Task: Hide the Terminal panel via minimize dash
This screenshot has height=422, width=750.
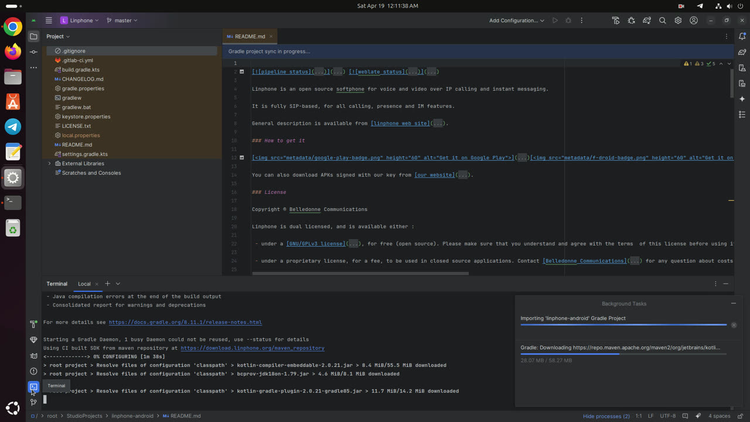Action: (726, 284)
